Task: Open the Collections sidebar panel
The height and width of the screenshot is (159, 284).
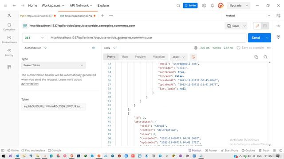Action: pyautogui.click(x=9, y=26)
